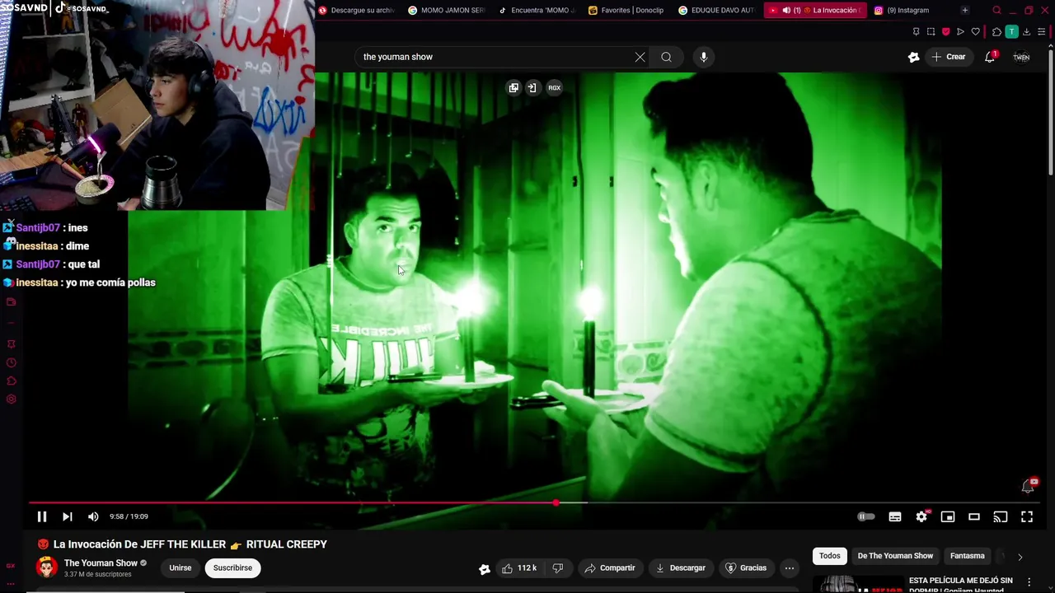Switch to the miniplayer

(948, 516)
